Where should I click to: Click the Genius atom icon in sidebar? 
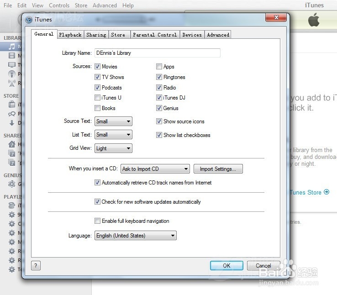click(12, 184)
